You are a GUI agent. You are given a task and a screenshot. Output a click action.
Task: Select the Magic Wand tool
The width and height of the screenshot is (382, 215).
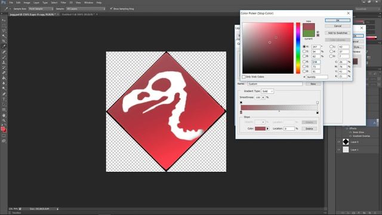pos(4,36)
